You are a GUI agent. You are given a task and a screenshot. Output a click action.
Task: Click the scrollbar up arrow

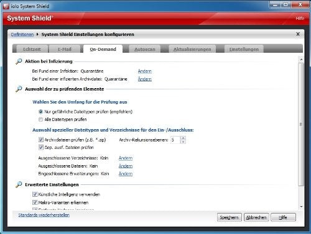tap(301, 60)
